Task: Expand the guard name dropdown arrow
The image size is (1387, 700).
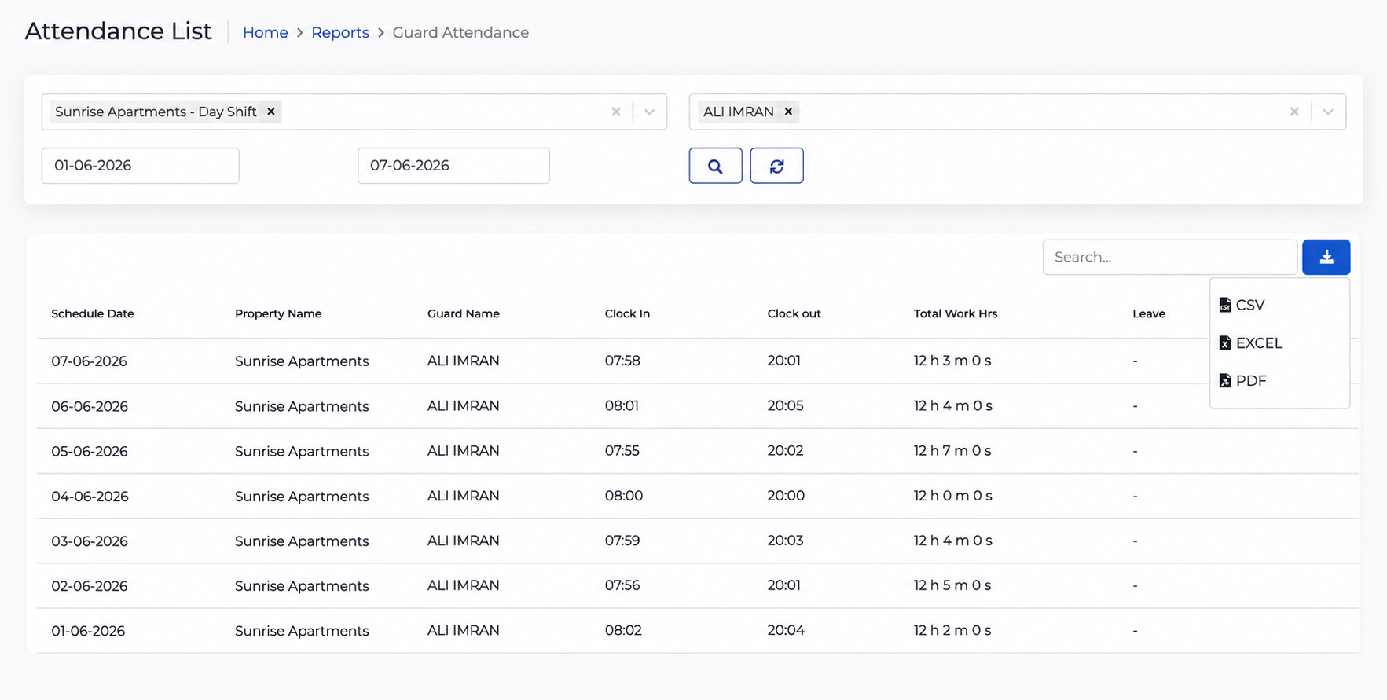Action: pos(1328,112)
